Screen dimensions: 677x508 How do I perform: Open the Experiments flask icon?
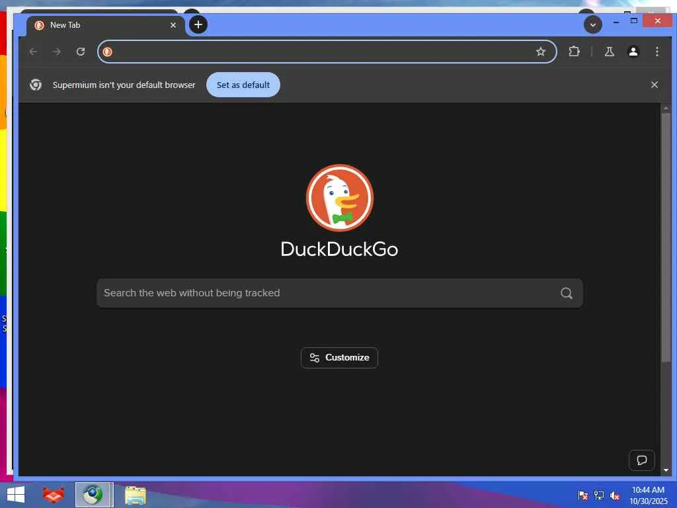click(x=609, y=52)
